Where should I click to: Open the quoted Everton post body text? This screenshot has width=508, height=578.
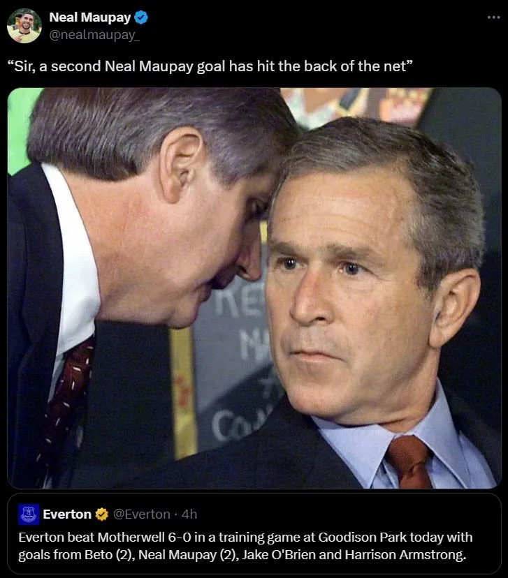pyautogui.click(x=245, y=546)
